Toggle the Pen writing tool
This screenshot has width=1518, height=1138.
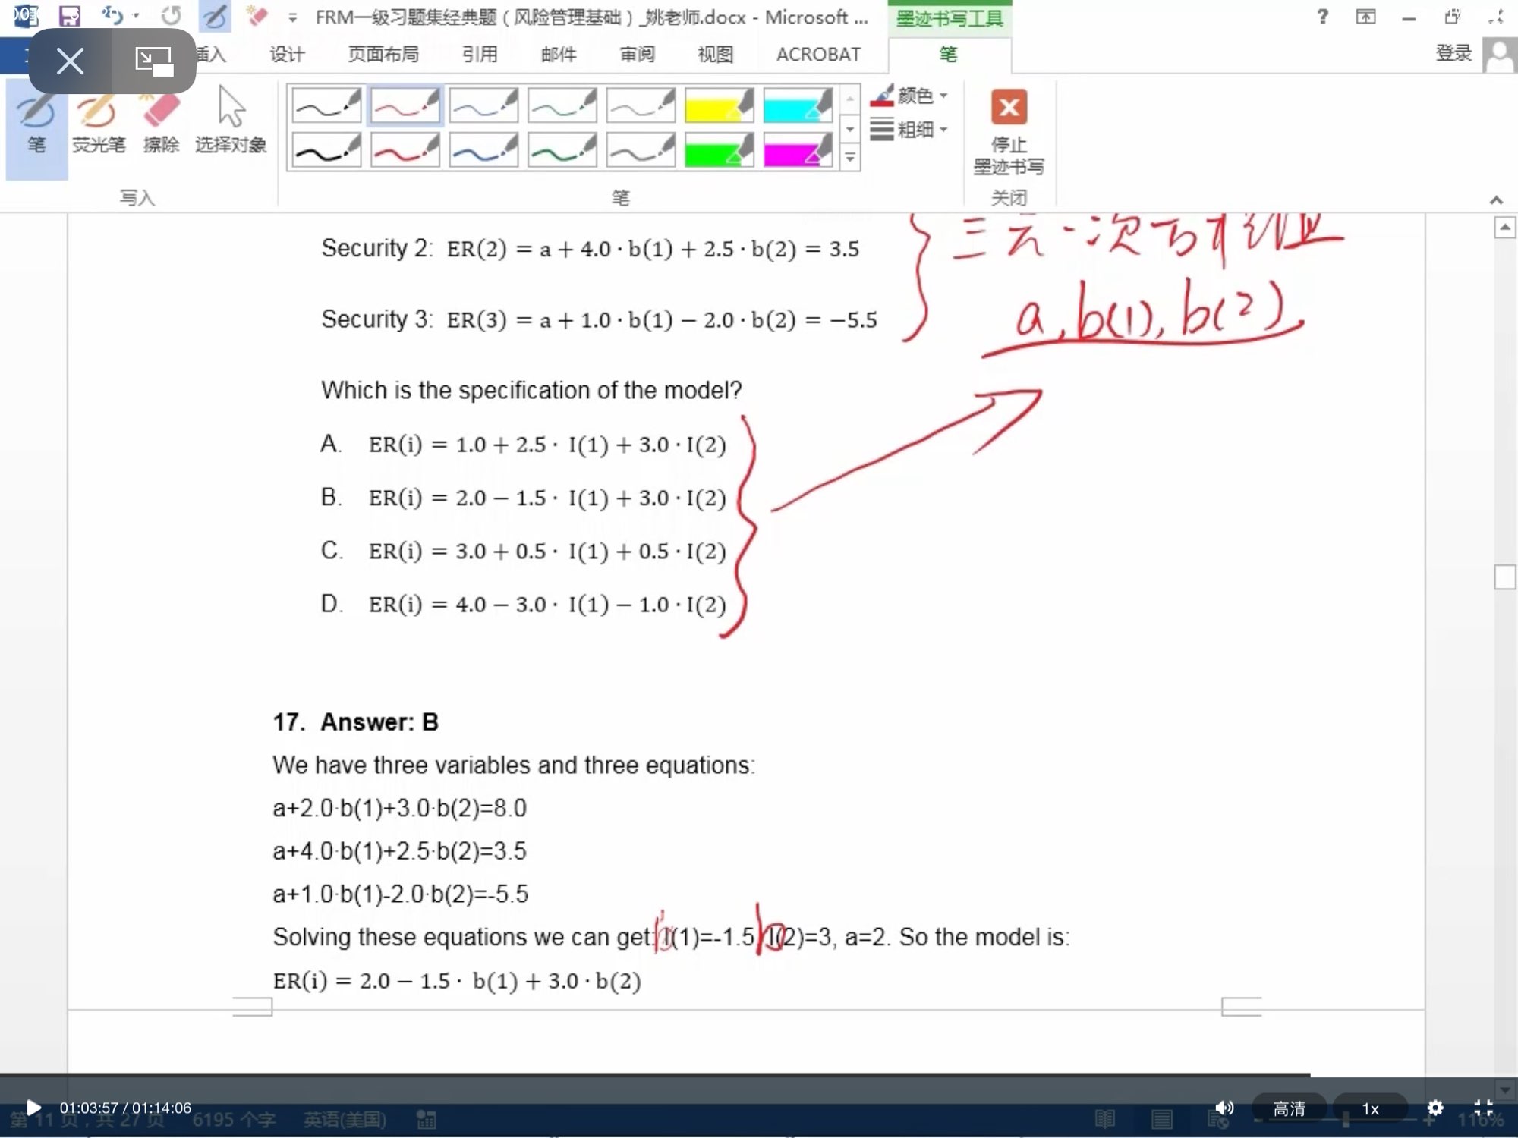[x=36, y=125]
